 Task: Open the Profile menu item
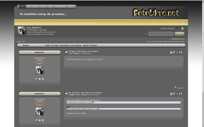click(50, 6)
